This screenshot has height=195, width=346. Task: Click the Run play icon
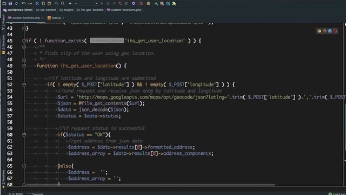pos(102,3)
